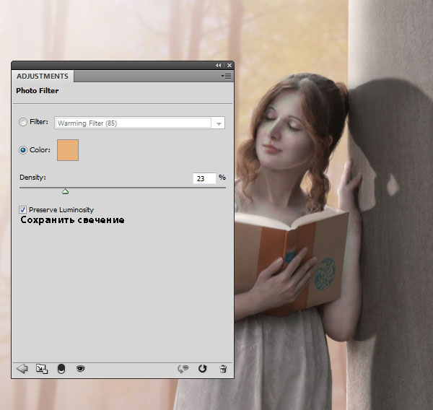The width and height of the screenshot is (433, 410).
Task: Select the Filter radio button
Action: tap(23, 122)
